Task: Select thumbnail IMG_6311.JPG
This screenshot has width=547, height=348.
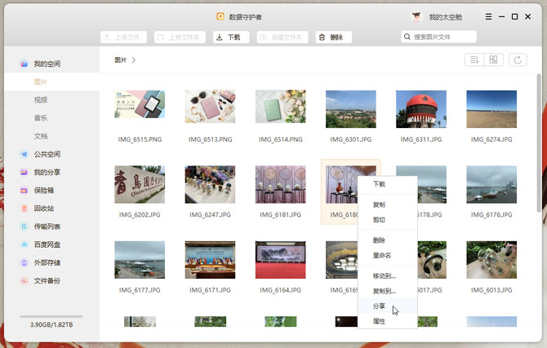Action: pos(421,109)
